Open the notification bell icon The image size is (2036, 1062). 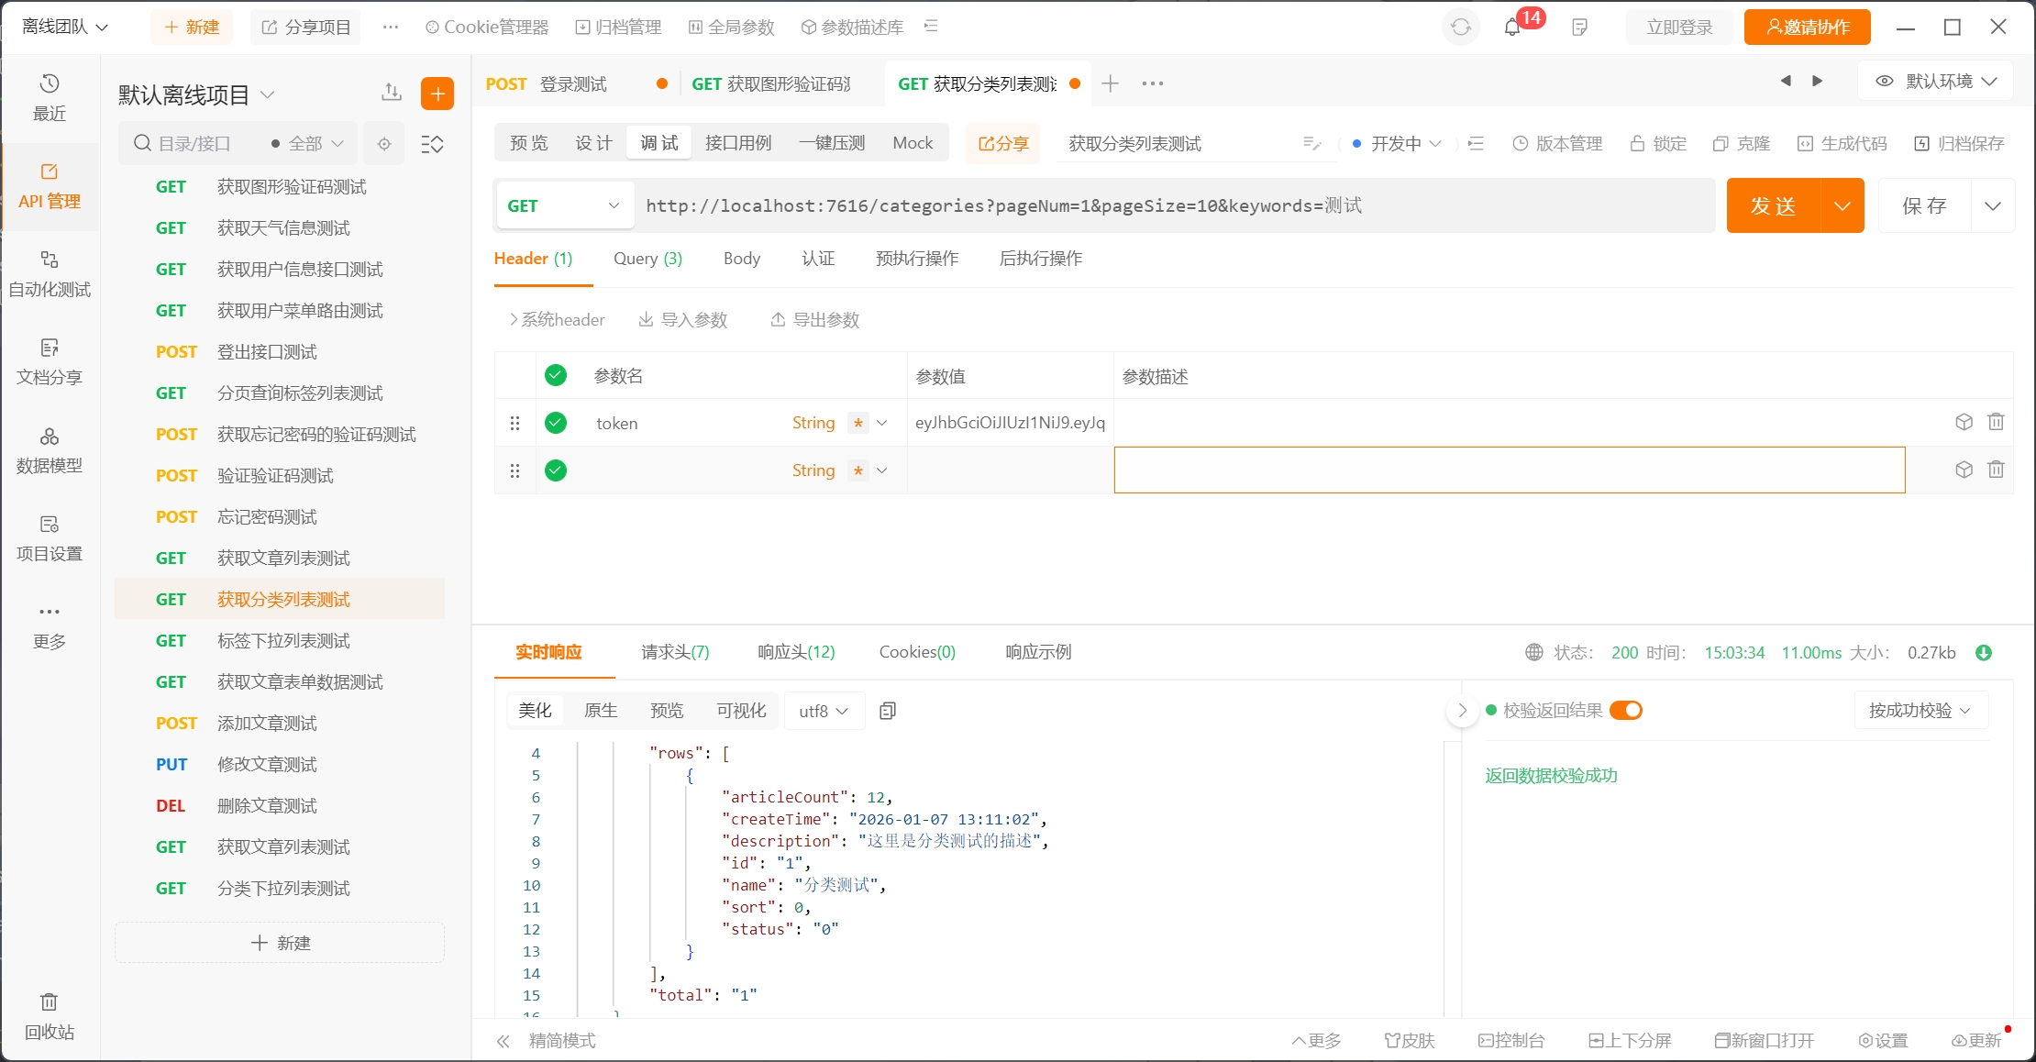coord(1512,28)
